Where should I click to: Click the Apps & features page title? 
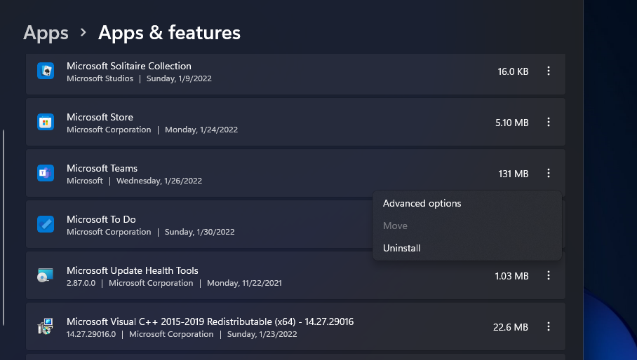pos(169,32)
